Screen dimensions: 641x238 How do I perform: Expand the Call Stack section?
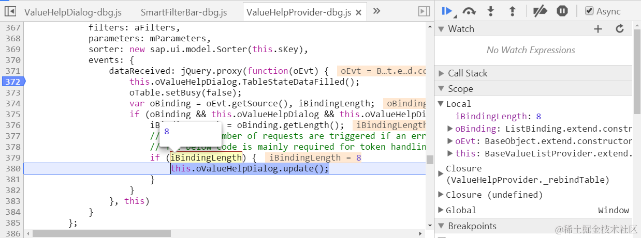click(x=441, y=73)
